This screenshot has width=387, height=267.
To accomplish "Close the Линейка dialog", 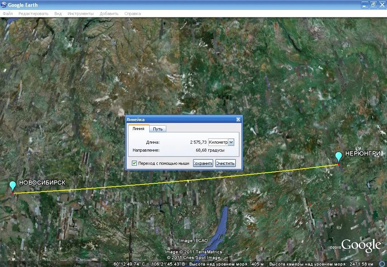I will tap(238, 120).
